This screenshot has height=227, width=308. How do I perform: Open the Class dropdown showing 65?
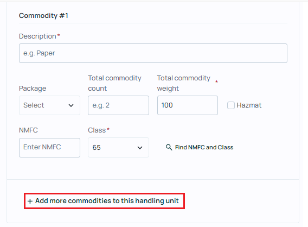pyautogui.click(x=118, y=147)
